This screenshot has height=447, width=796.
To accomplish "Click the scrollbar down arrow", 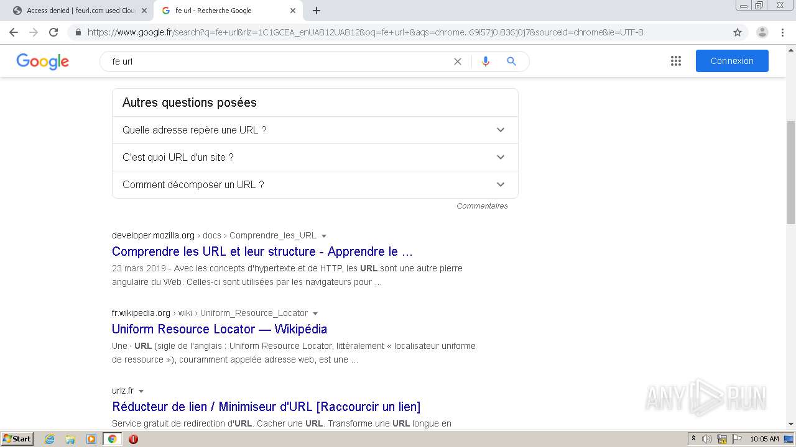I will pyautogui.click(x=791, y=424).
